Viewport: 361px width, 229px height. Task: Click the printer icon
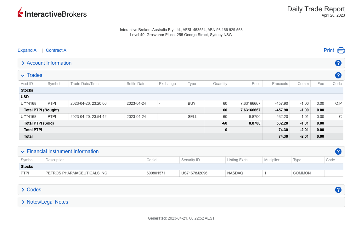point(341,51)
